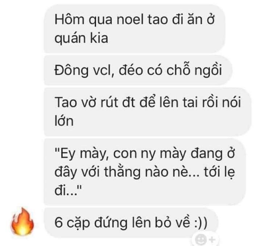This screenshot has height=246, width=261.
Task: Click the text 'quán kia' in first message
Action: 81,38
